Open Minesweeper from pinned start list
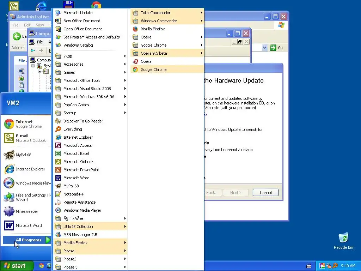361x271 pixels. click(x=27, y=211)
